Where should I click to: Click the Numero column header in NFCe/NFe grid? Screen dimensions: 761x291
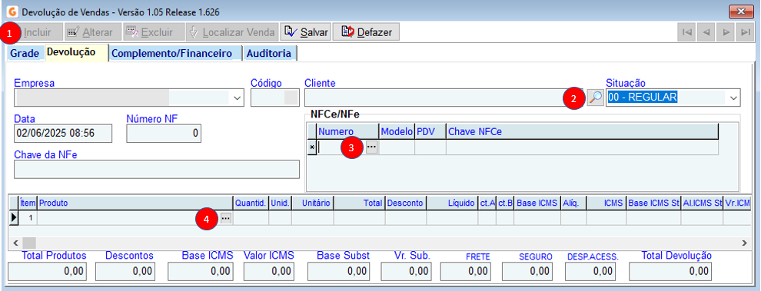tap(347, 131)
